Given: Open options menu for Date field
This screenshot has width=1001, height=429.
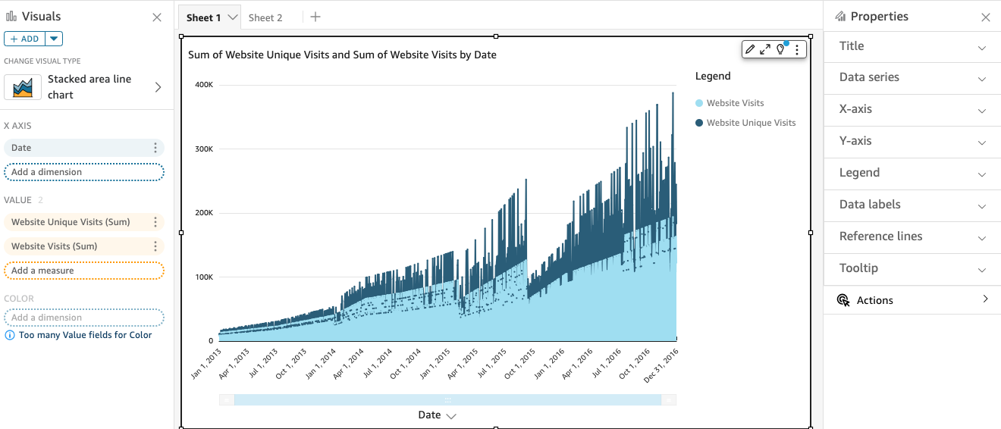Looking at the screenshot, I should click(x=155, y=148).
